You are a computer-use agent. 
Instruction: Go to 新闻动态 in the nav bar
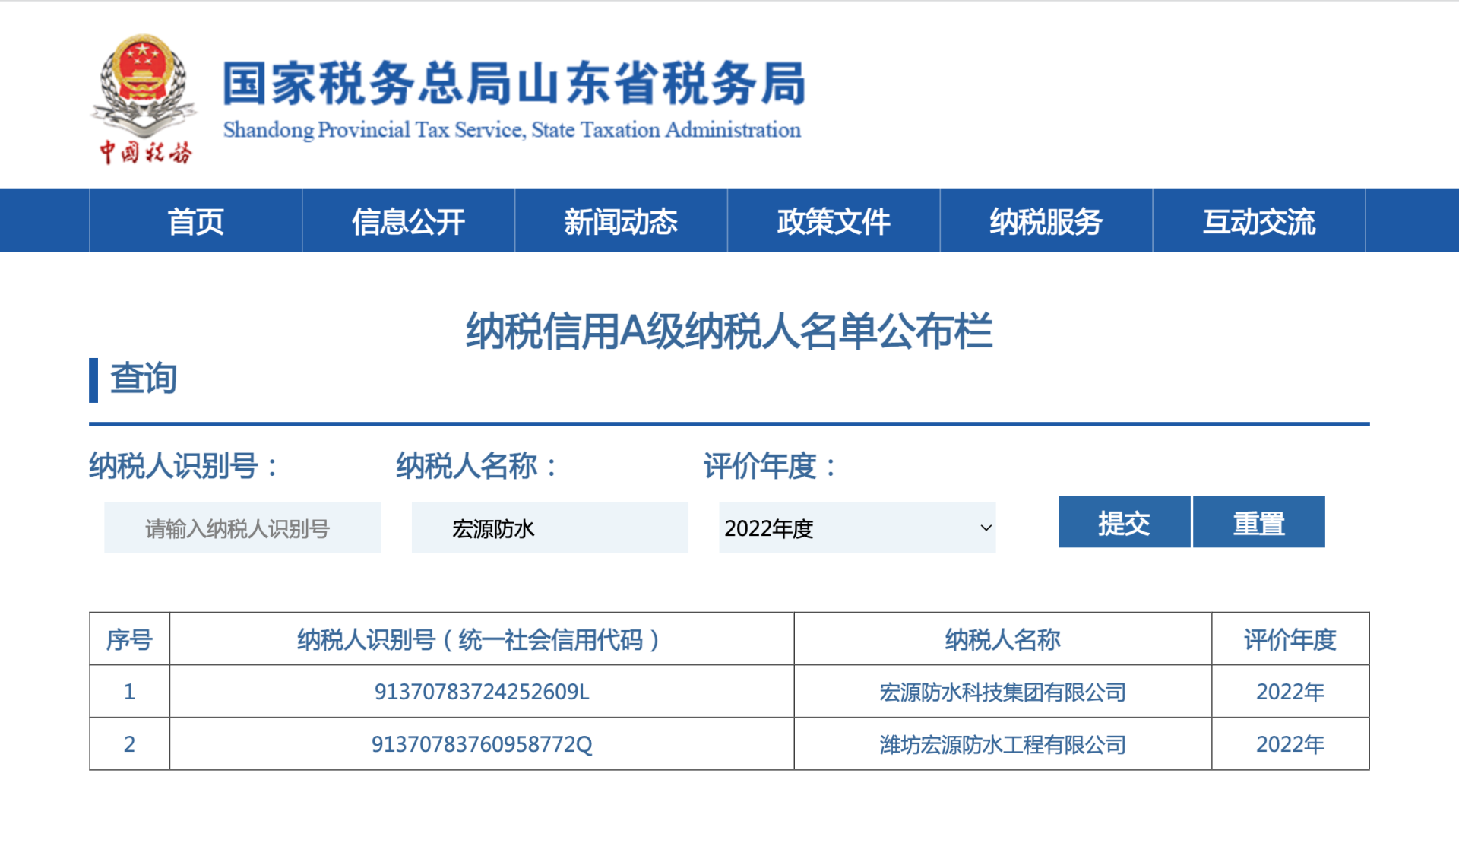(621, 221)
